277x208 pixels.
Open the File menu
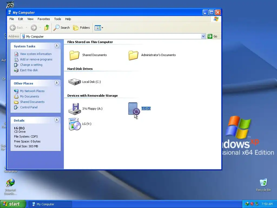click(x=12, y=19)
